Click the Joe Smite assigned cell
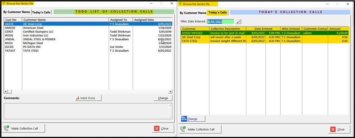Image resolution: width=355 pixels, height=138 pixels. pyautogui.click(x=121, y=47)
